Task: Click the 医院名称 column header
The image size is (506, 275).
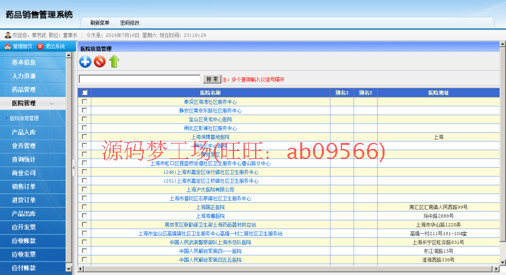Action: tap(210, 93)
